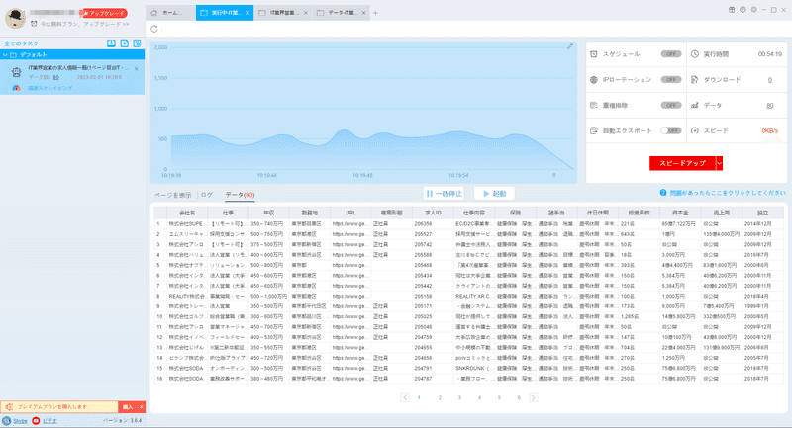The height and width of the screenshot is (428, 792).
Task: Click the robot icon of the running task
Action: (x=17, y=72)
